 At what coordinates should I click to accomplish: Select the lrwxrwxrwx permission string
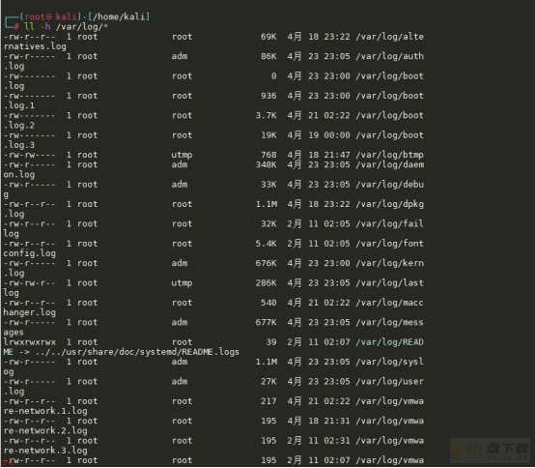(x=30, y=342)
